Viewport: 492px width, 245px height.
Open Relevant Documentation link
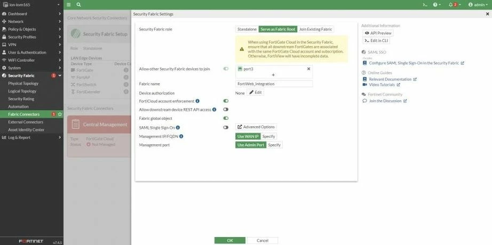click(x=390, y=79)
